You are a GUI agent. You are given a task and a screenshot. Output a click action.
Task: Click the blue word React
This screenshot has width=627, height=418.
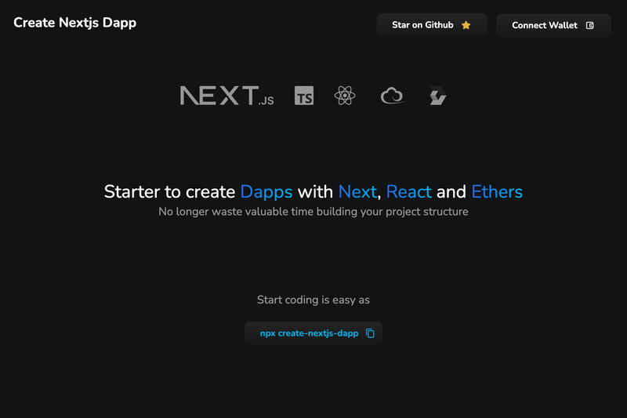coord(408,192)
